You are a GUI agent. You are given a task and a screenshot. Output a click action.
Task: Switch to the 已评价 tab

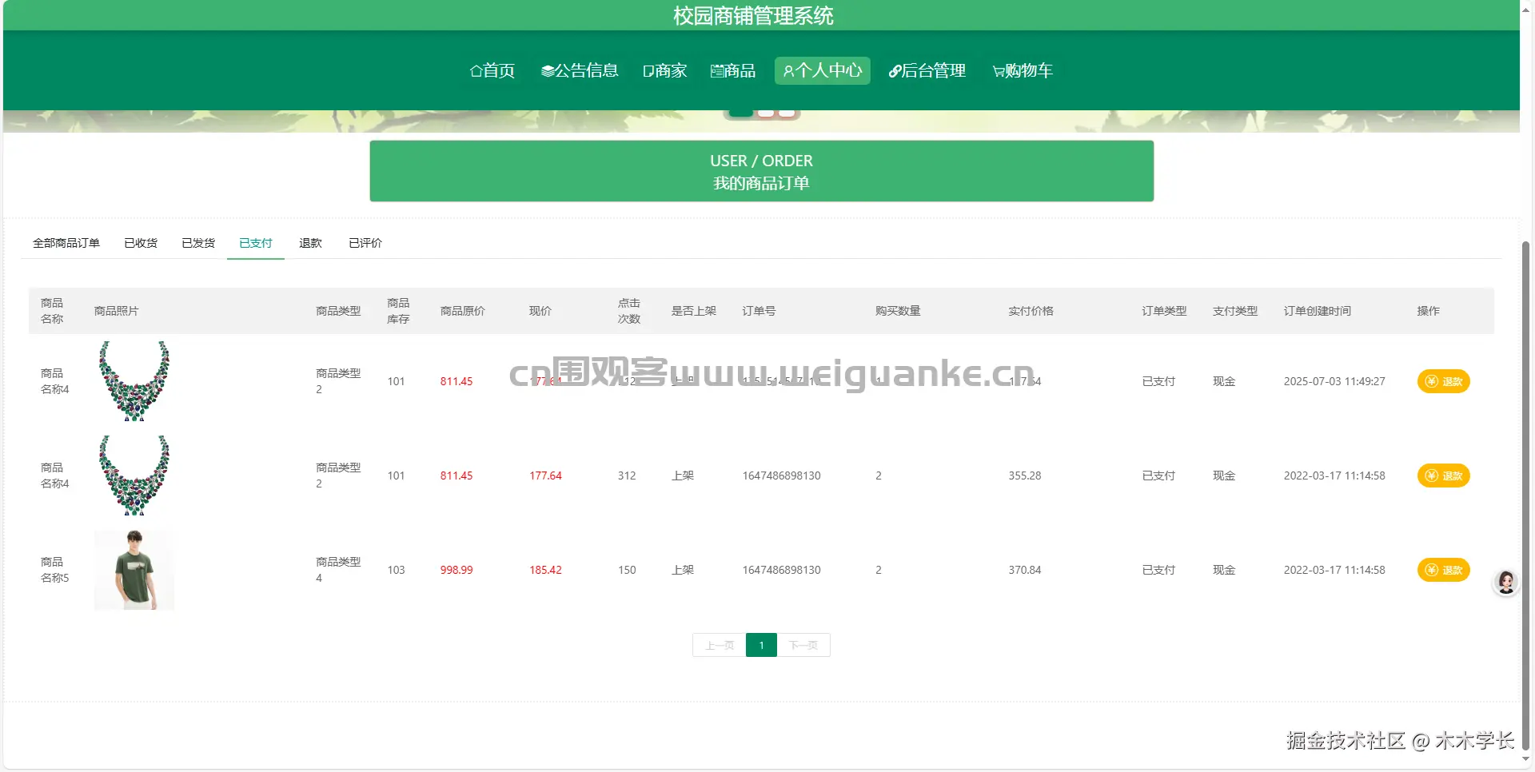(365, 243)
